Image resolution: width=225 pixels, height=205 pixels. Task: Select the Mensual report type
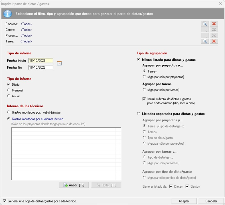click(x=9, y=90)
